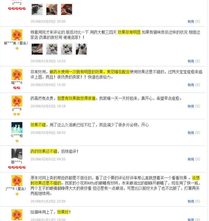The image size is (209, 221).
Task: Mark the 2018年01月30日 review as 有用
Action: 191,61
